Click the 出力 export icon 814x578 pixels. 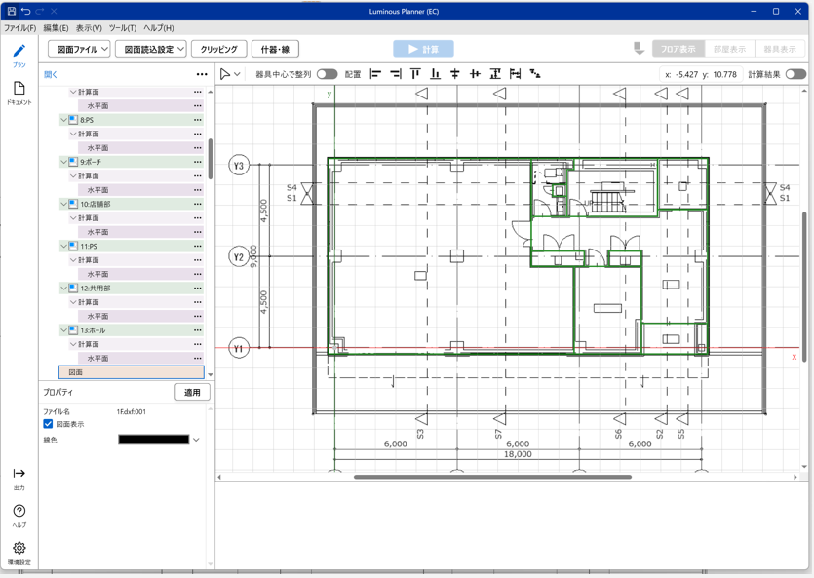pyautogui.click(x=19, y=478)
